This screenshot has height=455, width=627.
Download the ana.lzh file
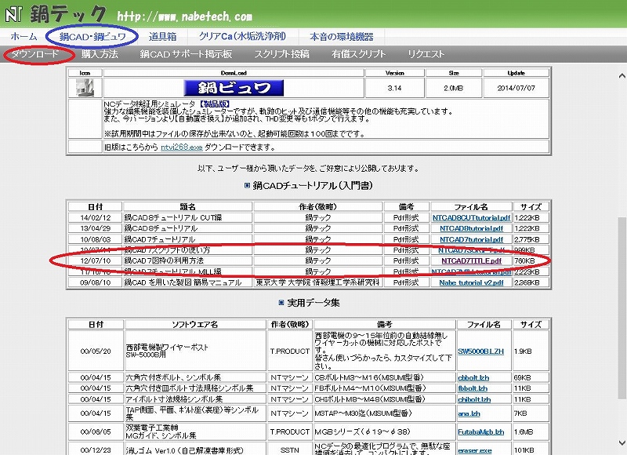pos(469,413)
